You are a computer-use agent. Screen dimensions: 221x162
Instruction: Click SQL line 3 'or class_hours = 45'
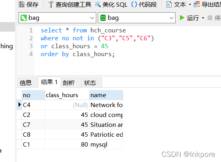coord(74,46)
